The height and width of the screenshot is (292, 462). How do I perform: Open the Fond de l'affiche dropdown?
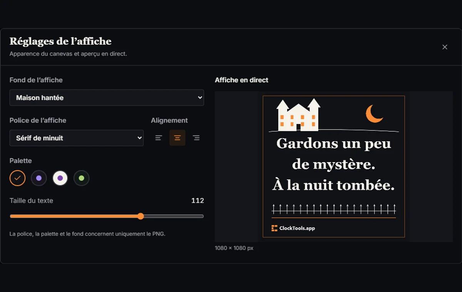[107, 98]
